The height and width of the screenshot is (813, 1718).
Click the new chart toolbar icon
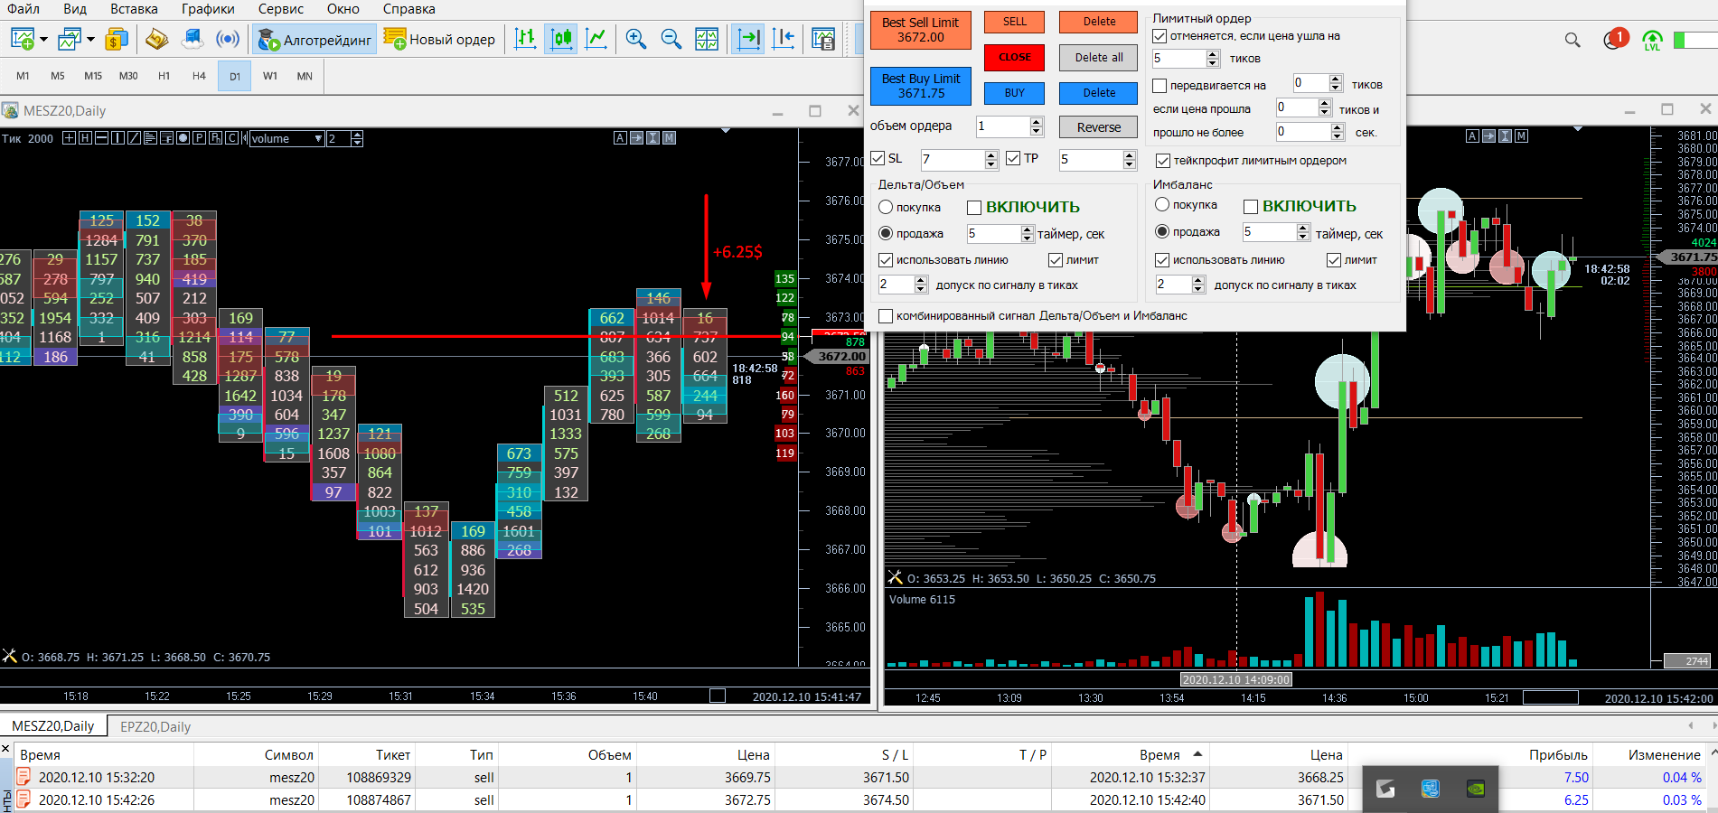pyautogui.click(x=22, y=39)
